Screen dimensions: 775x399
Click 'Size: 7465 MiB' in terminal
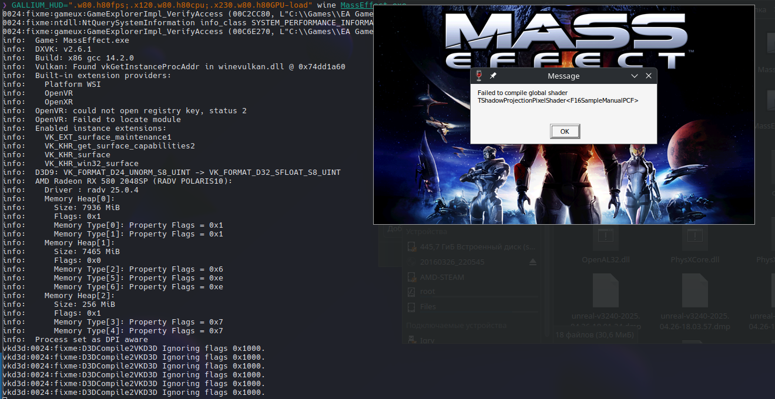pyautogui.click(x=87, y=252)
